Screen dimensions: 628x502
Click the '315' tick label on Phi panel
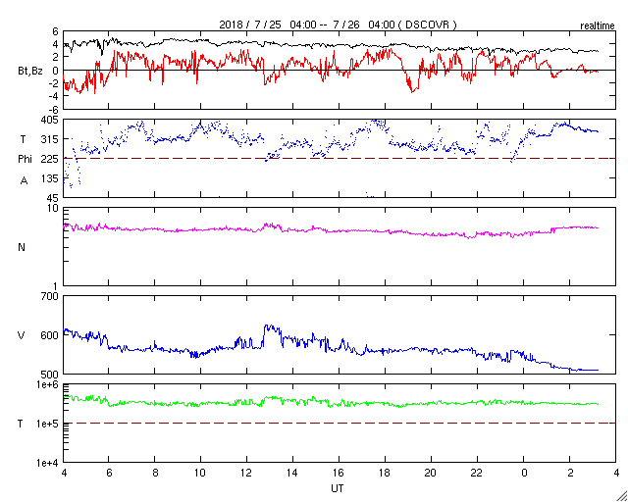50,139
